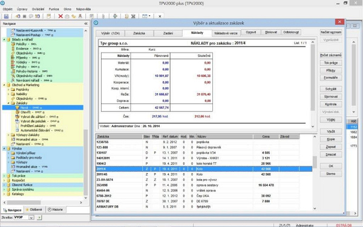363x227 pixels.
Task: Click the green arrow toolbar icon
Action: [x=115, y=16]
